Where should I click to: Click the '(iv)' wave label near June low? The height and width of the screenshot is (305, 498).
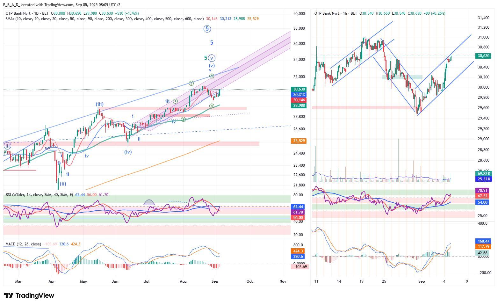pos(128,152)
